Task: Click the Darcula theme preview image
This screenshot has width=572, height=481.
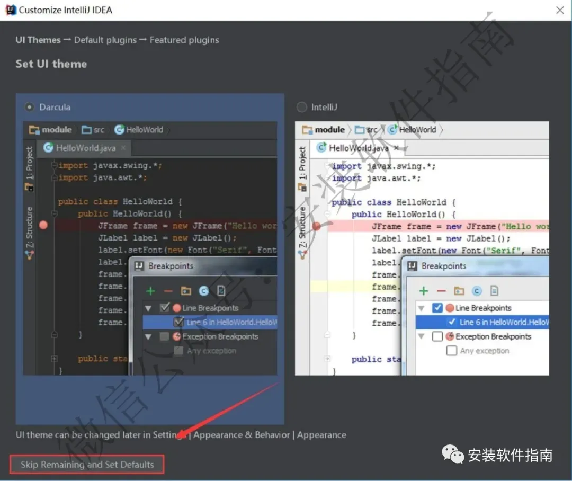Action: click(x=150, y=248)
